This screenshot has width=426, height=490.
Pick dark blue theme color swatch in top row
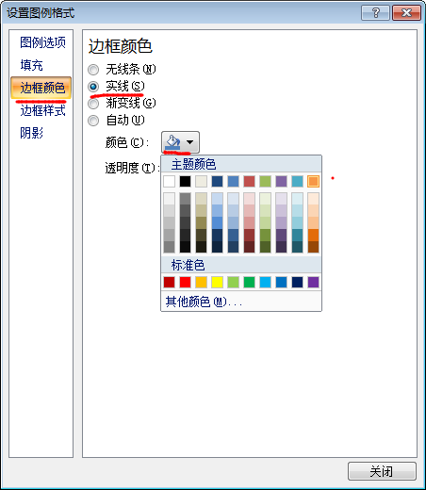coord(217,181)
